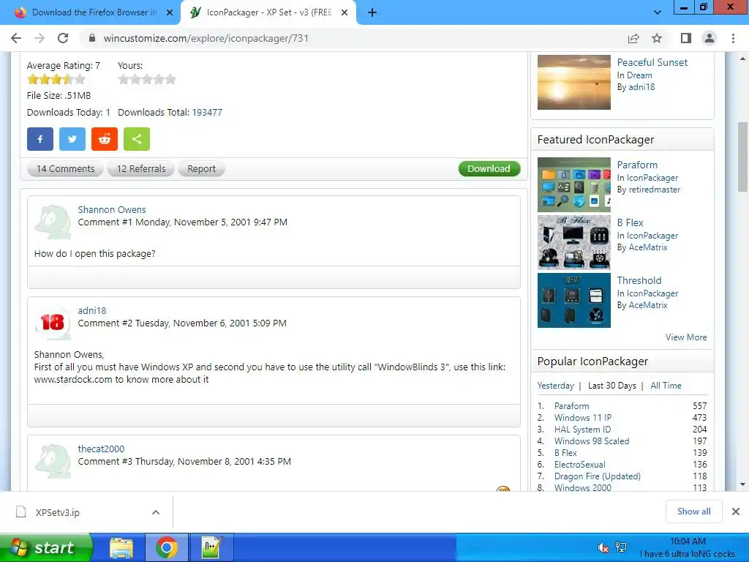
Task: Toggle the browser side panel
Action: point(686,38)
